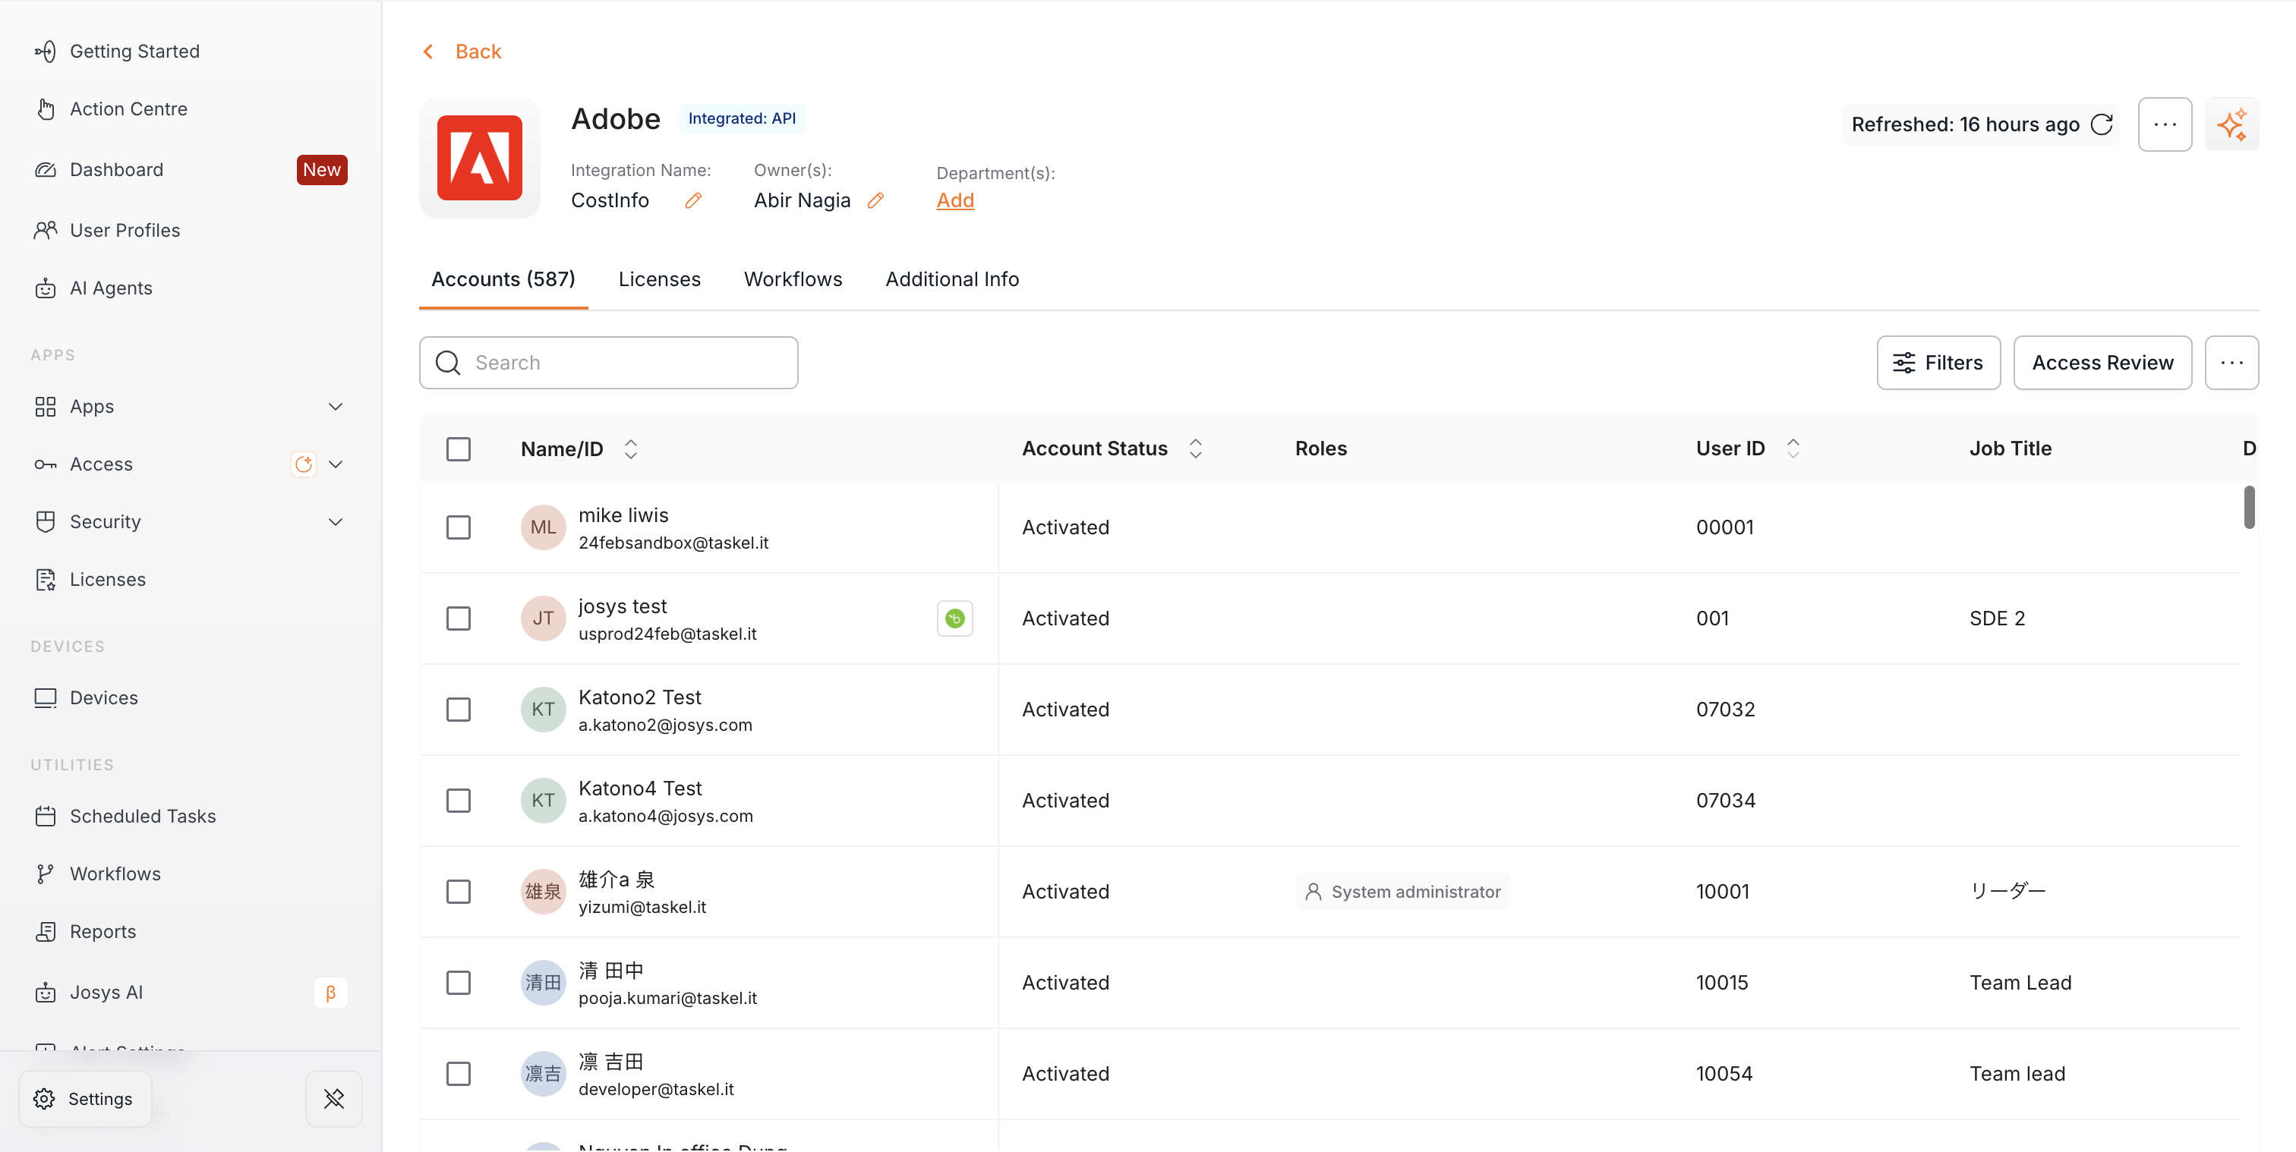
Task: Click the Add department link
Action: tap(955, 200)
